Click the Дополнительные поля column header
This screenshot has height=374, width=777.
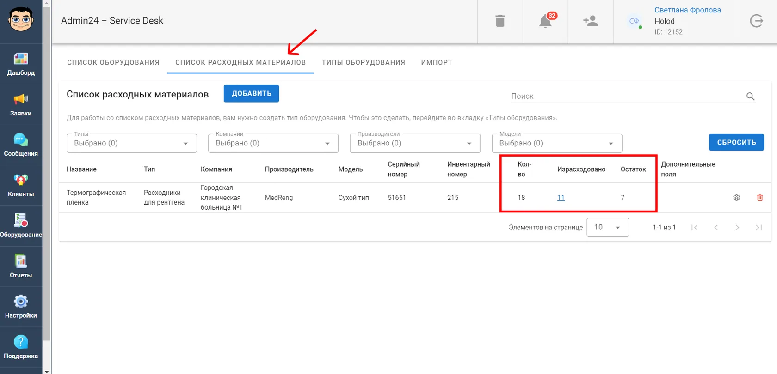[688, 169]
